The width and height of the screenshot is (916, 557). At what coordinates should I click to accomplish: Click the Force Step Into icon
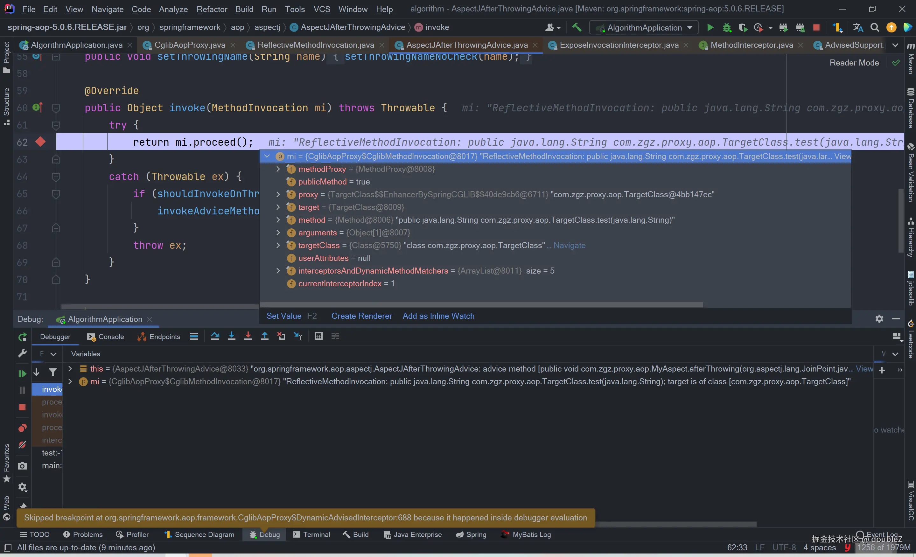248,336
